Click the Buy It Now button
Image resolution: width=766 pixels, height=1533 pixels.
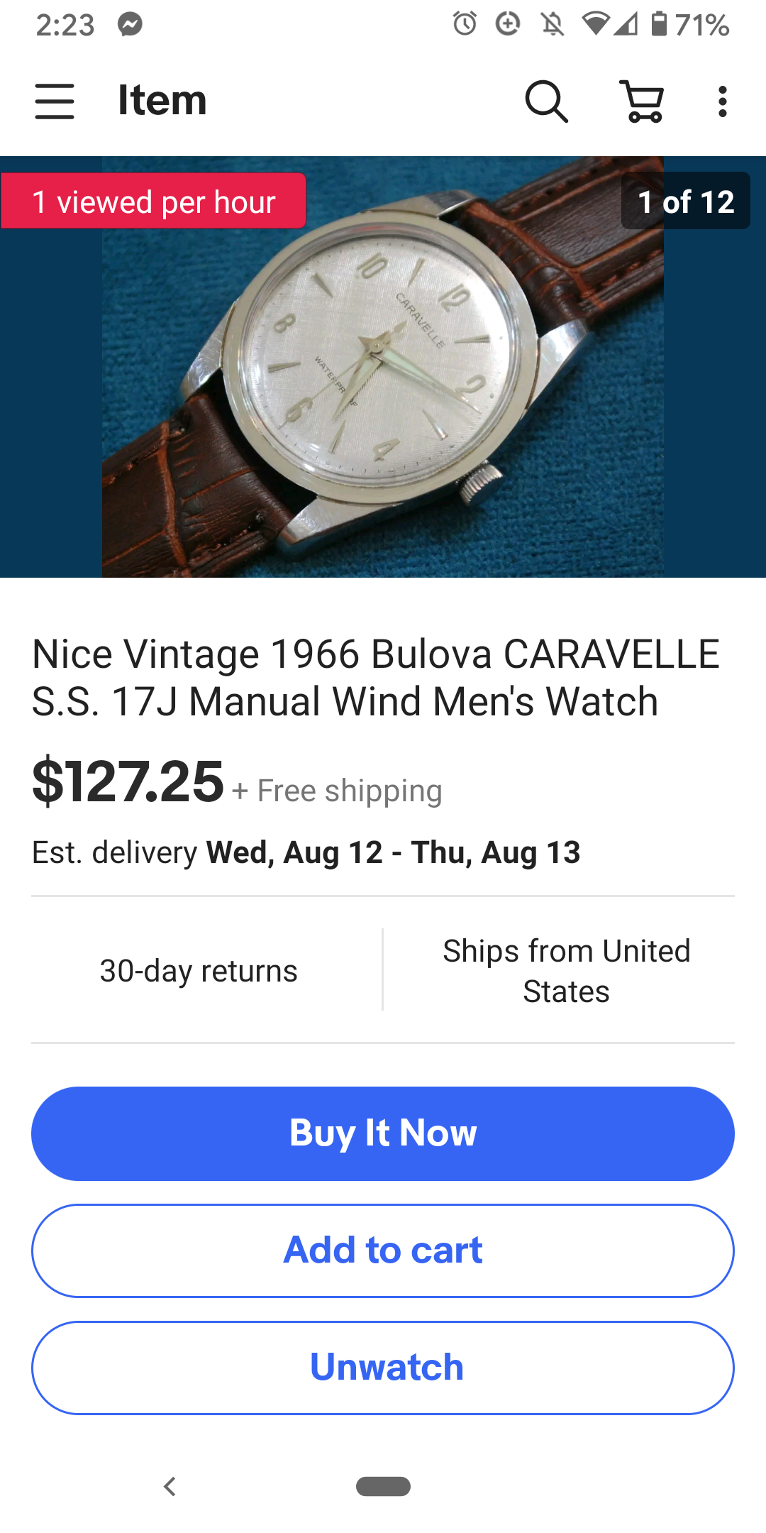point(383,1133)
